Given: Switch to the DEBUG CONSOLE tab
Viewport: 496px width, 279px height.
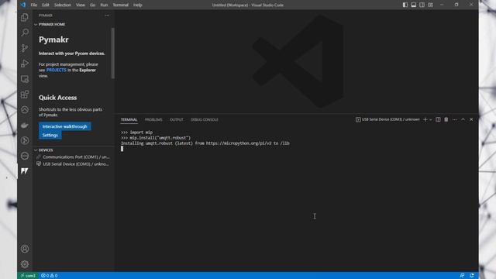Looking at the screenshot, I should point(205,119).
